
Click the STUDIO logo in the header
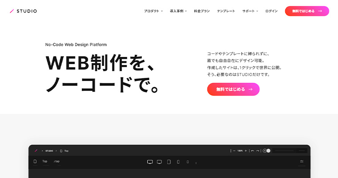coord(23,11)
